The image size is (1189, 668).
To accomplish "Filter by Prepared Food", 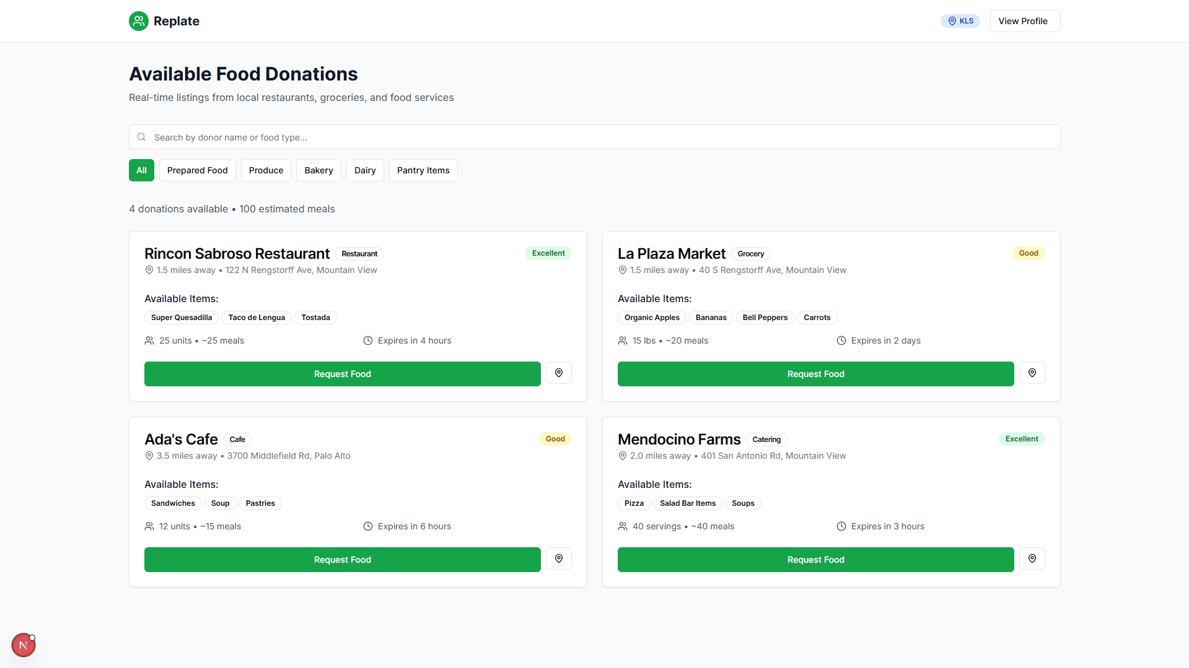I will 198,170.
